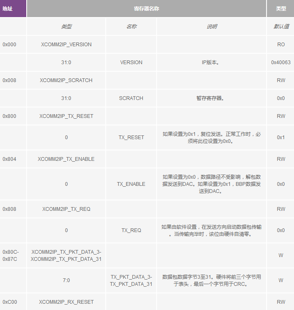Screen dimensions: 294x310
Task: Select XCOMM2IP_SCRATCH register name
Action: [66, 80]
